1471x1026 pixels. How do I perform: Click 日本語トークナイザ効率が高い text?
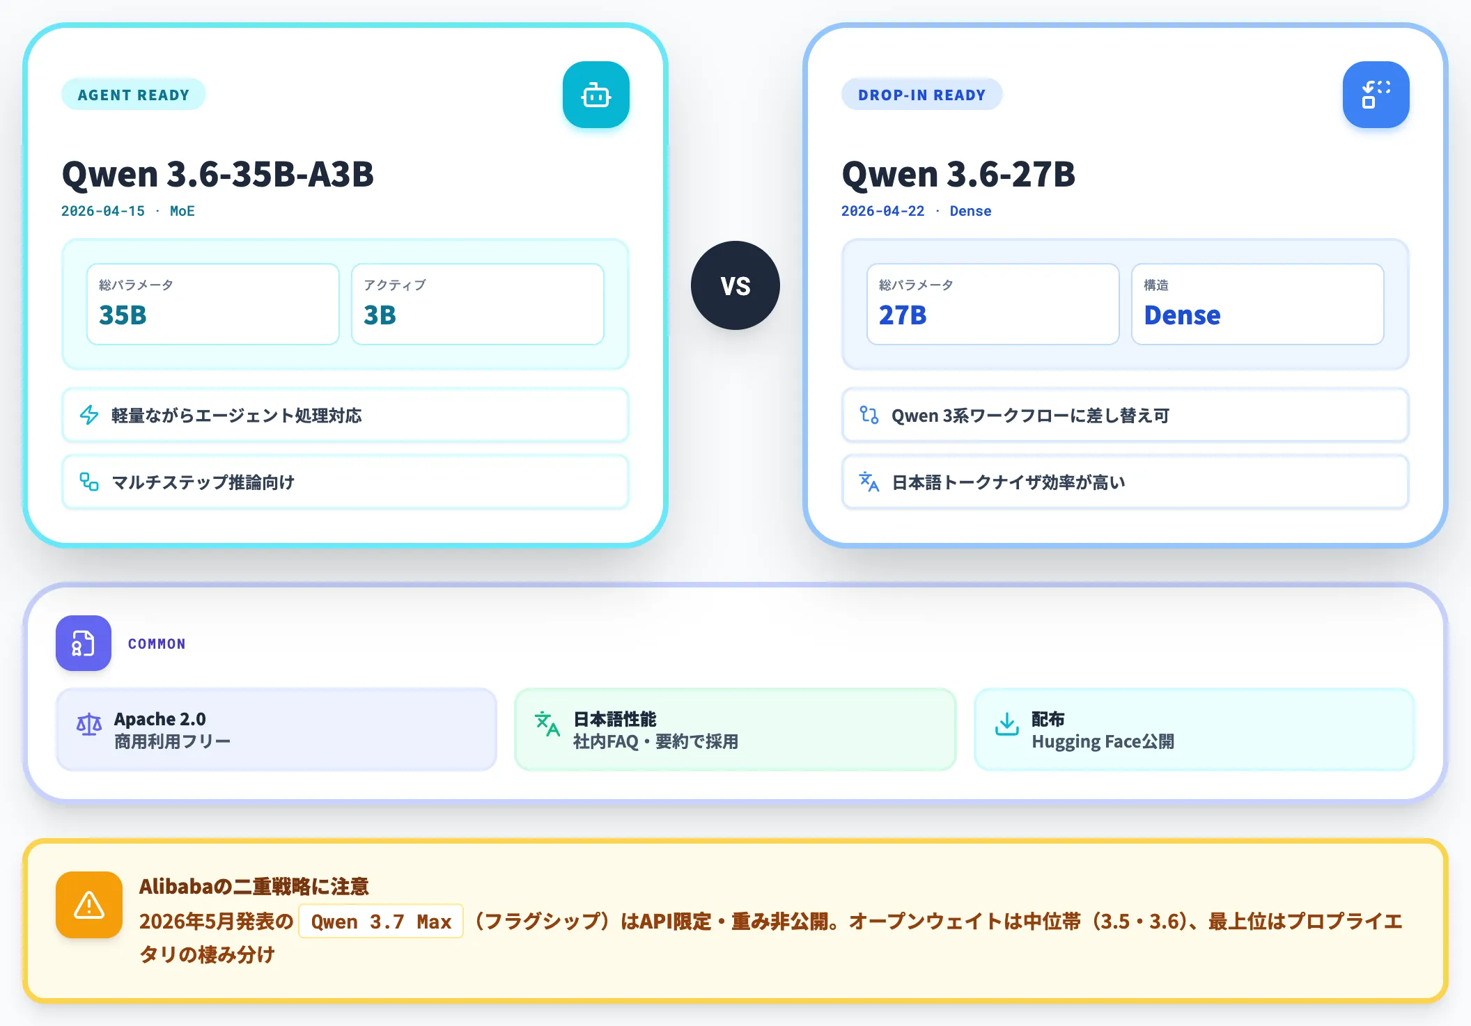pos(1009,482)
